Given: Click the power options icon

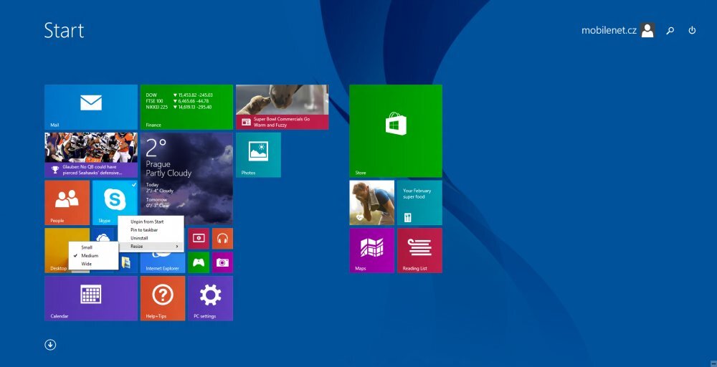Looking at the screenshot, I should click(692, 31).
